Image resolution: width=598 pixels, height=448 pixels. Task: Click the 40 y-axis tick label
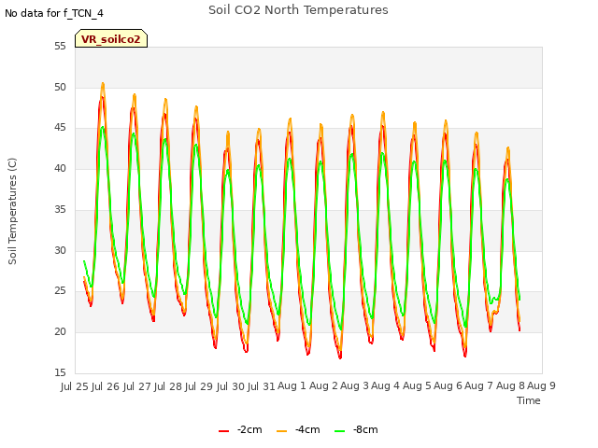[x=60, y=169]
